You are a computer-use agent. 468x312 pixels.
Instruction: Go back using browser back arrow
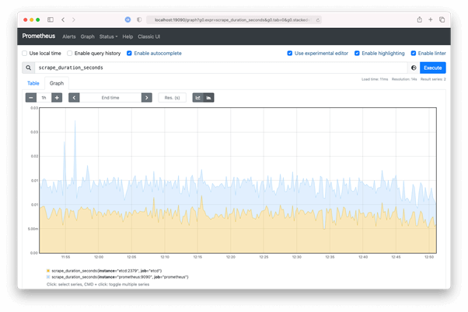coord(63,19)
